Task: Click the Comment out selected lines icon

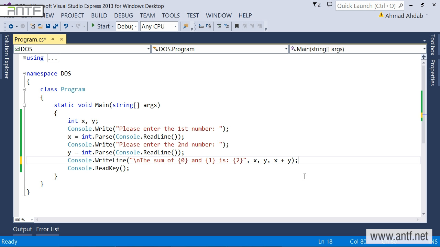Action: pos(219,26)
